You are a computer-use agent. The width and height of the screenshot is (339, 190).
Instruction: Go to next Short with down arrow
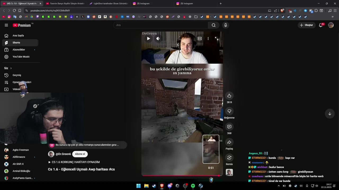[330, 114]
